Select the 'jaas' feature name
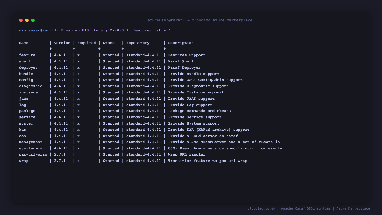This screenshot has width=382, height=215. click(24, 99)
